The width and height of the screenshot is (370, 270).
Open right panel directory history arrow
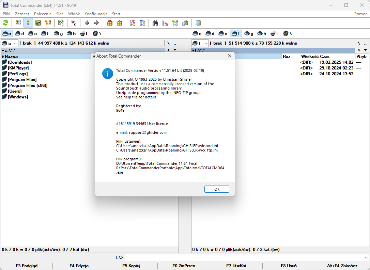pos(365,50)
